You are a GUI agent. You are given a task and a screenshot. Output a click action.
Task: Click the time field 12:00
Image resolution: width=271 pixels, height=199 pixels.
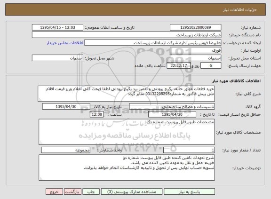click(x=97, y=114)
